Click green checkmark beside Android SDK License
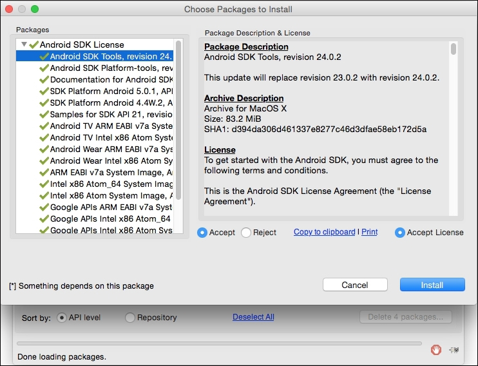 click(34, 45)
